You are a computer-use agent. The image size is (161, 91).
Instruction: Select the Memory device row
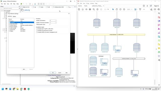21,21
